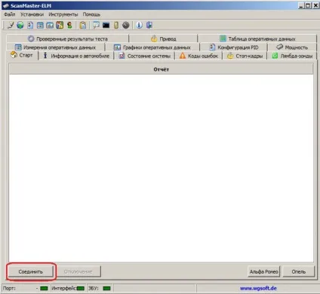
Task: Maximize the ScanMaster-ELM window
Action: point(308,5)
